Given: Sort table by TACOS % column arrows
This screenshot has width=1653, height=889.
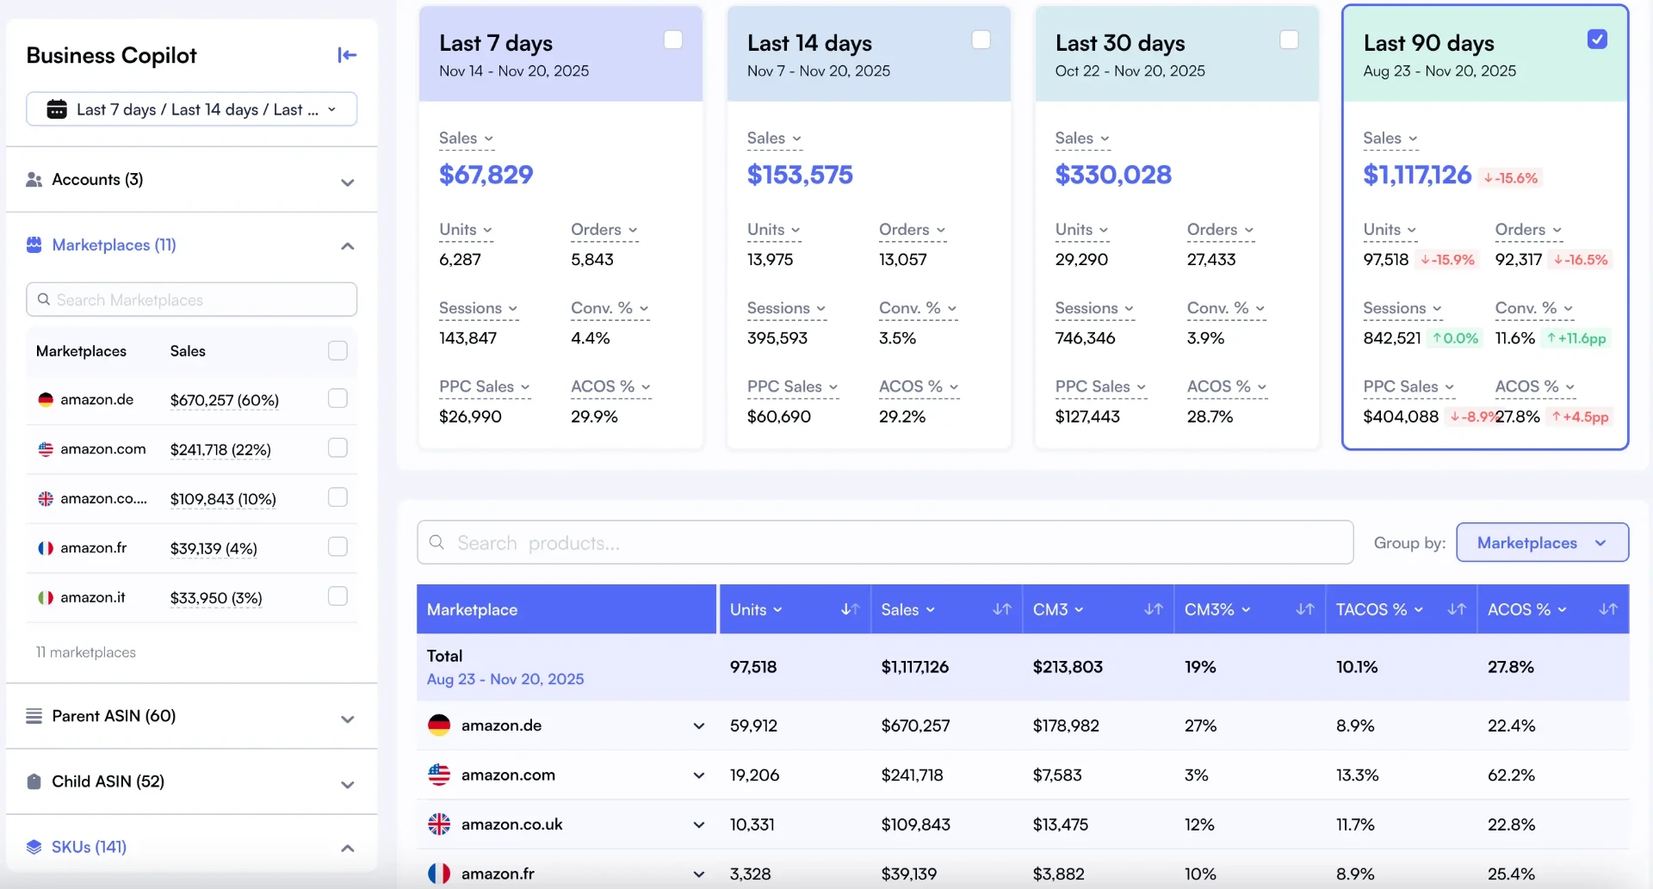Looking at the screenshot, I should (1456, 609).
